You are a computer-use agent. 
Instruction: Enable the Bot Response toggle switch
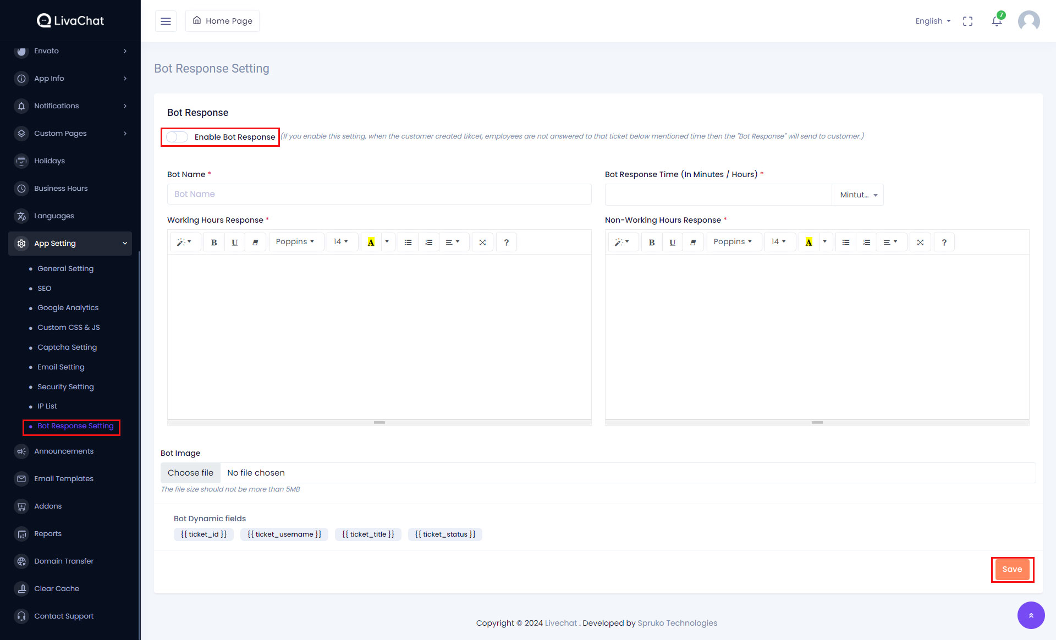click(x=177, y=137)
